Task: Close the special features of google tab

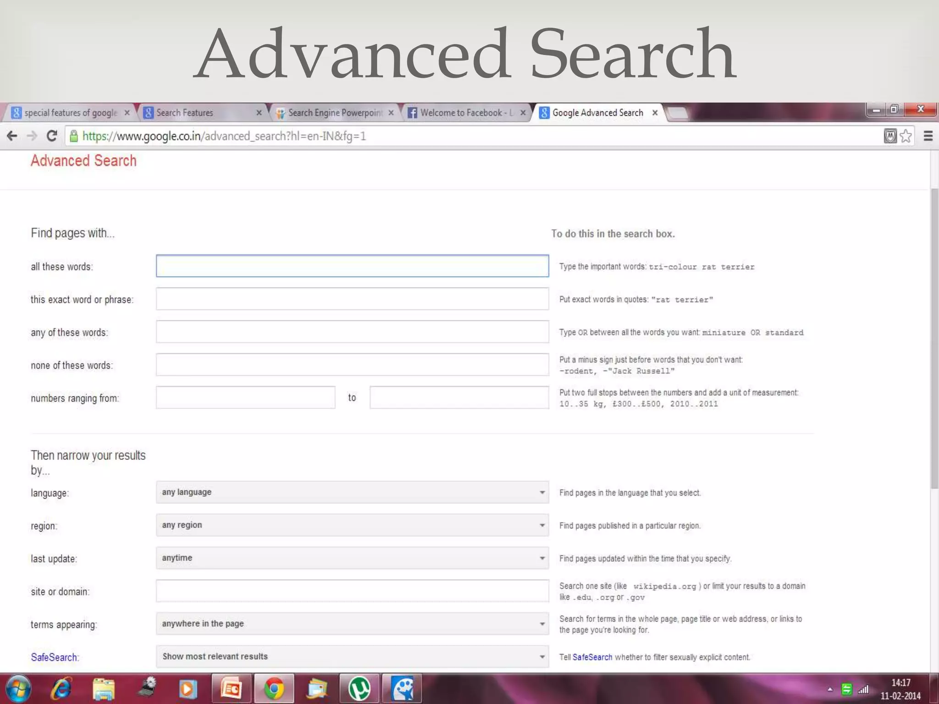Action: [127, 113]
